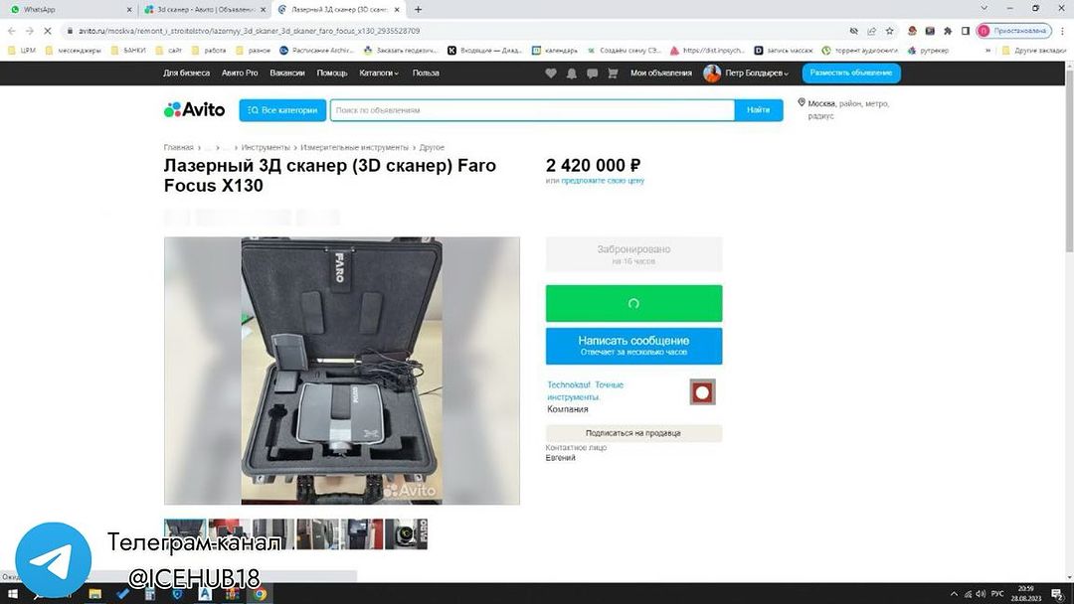This screenshot has height=604, width=1074.
Task: Click the Avito logo
Action: tap(195, 109)
